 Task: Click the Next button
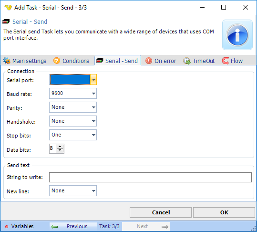tap(146, 226)
